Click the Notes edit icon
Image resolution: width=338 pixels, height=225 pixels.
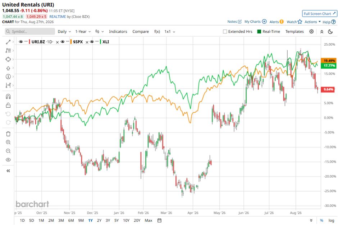pos(239,22)
